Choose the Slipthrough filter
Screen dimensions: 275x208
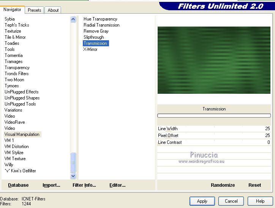[x=94, y=37]
